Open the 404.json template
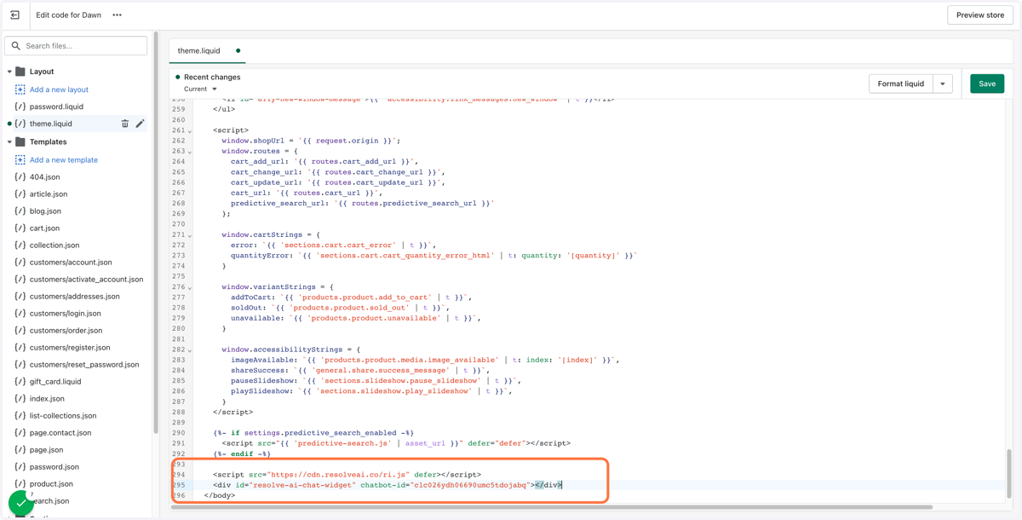 (44, 176)
